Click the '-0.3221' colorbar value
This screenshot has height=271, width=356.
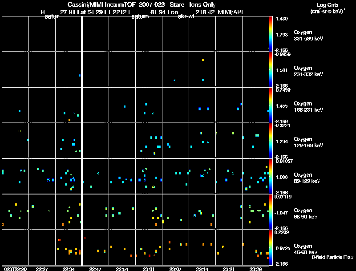coord(282,125)
